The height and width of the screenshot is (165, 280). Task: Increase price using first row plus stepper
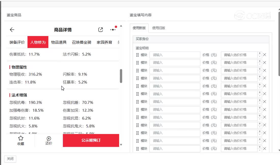click(260, 53)
